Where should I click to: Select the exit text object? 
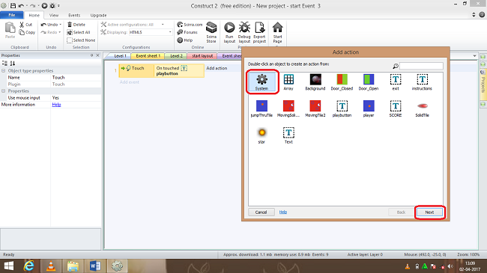click(396, 82)
